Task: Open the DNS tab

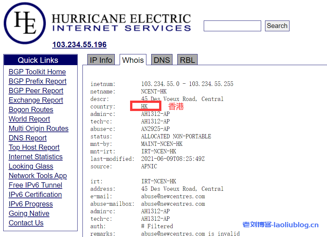Action: 162,60
